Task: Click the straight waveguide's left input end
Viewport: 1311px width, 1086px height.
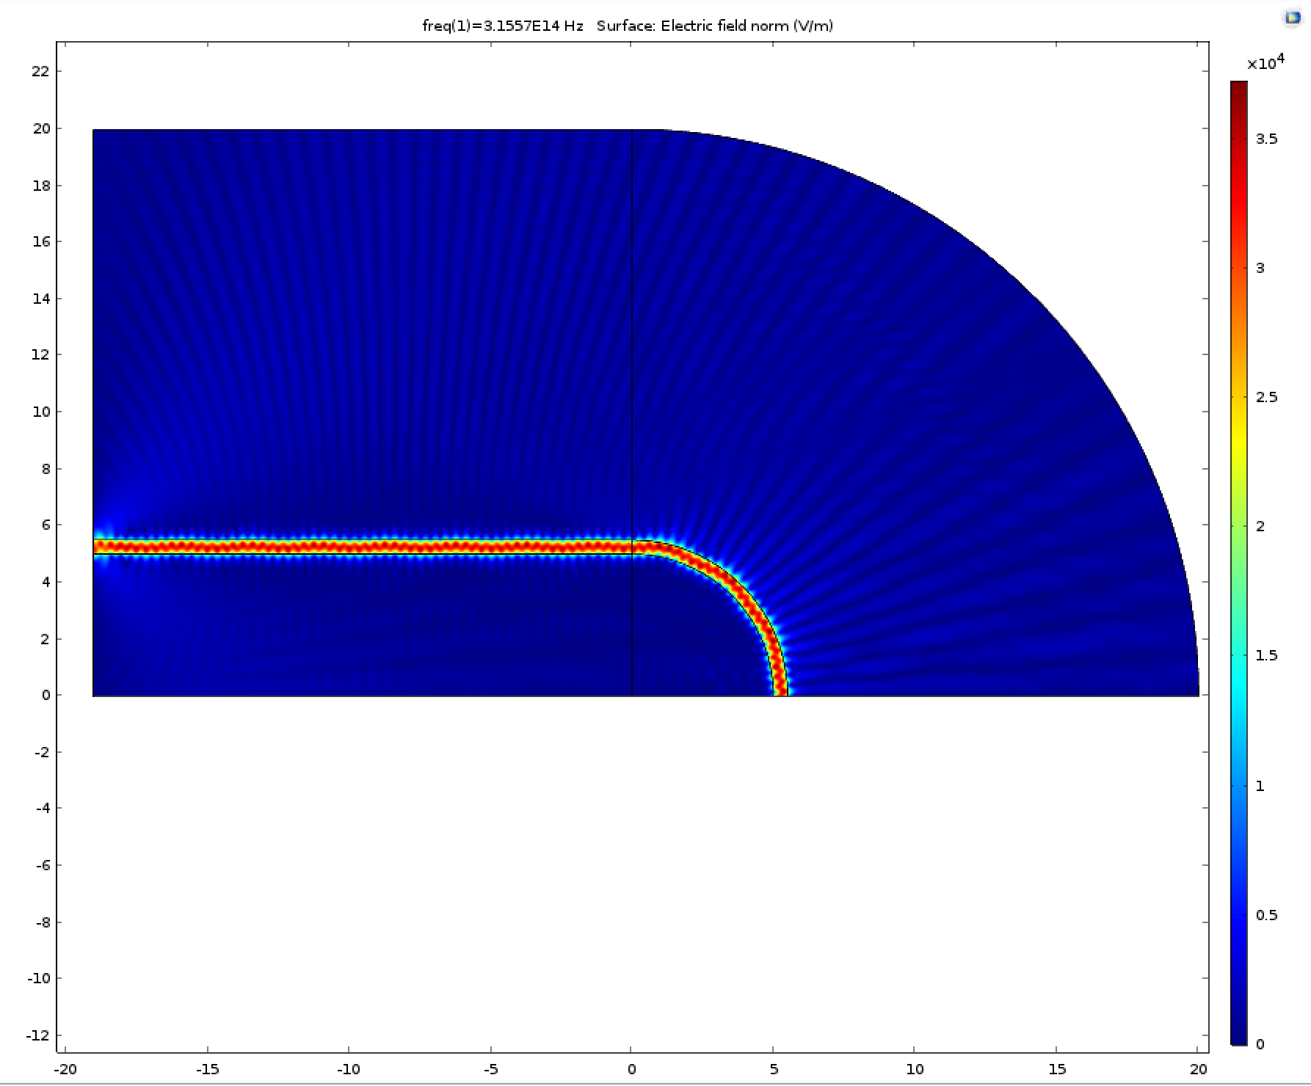Action: click(x=99, y=547)
